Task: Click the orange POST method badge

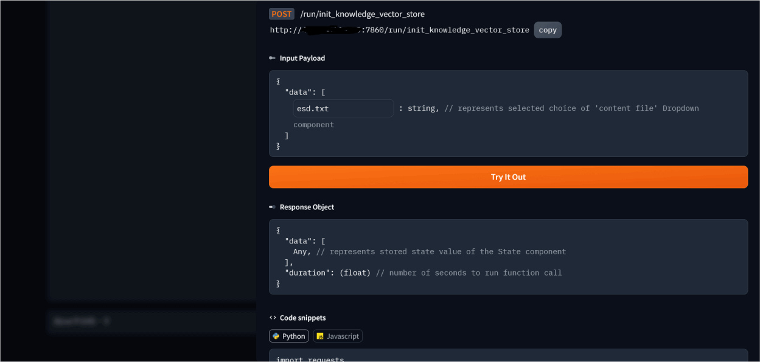Action: [x=282, y=14]
